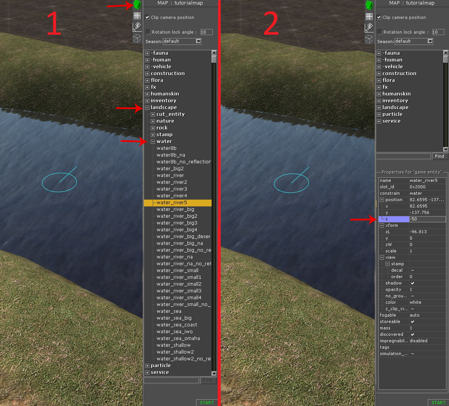449x406 pixels.
Task: Select service category in panel 1
Action: 160,372
